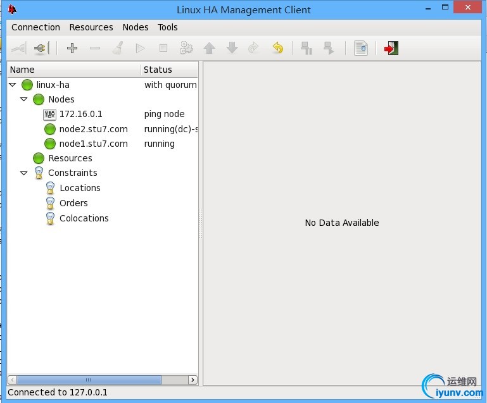Start resource with the play icon
Screen dimensions: 487x403
pyautogui.click(x=141, y=48)
